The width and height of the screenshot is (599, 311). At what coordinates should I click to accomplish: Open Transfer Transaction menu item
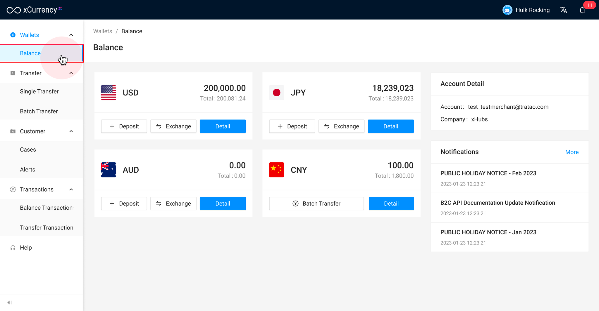click(42, 228)
